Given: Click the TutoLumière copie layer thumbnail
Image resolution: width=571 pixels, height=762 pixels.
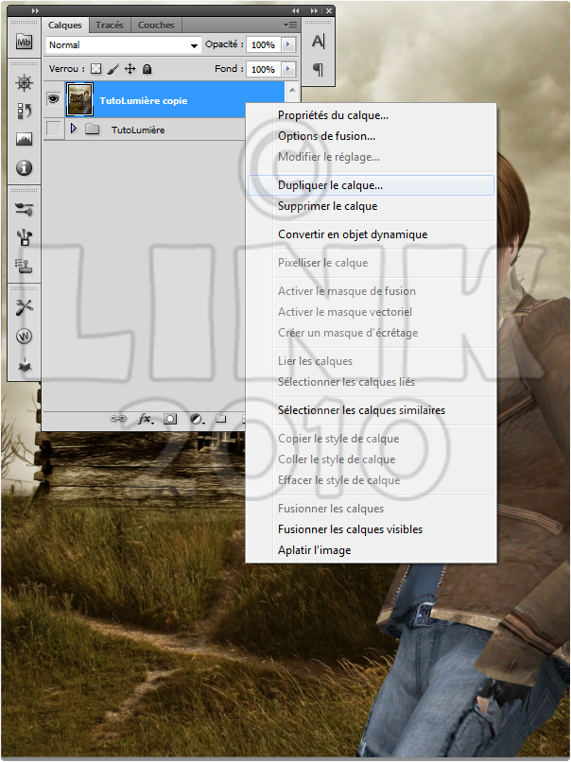Looking at the screenshot, I should 80,99.
